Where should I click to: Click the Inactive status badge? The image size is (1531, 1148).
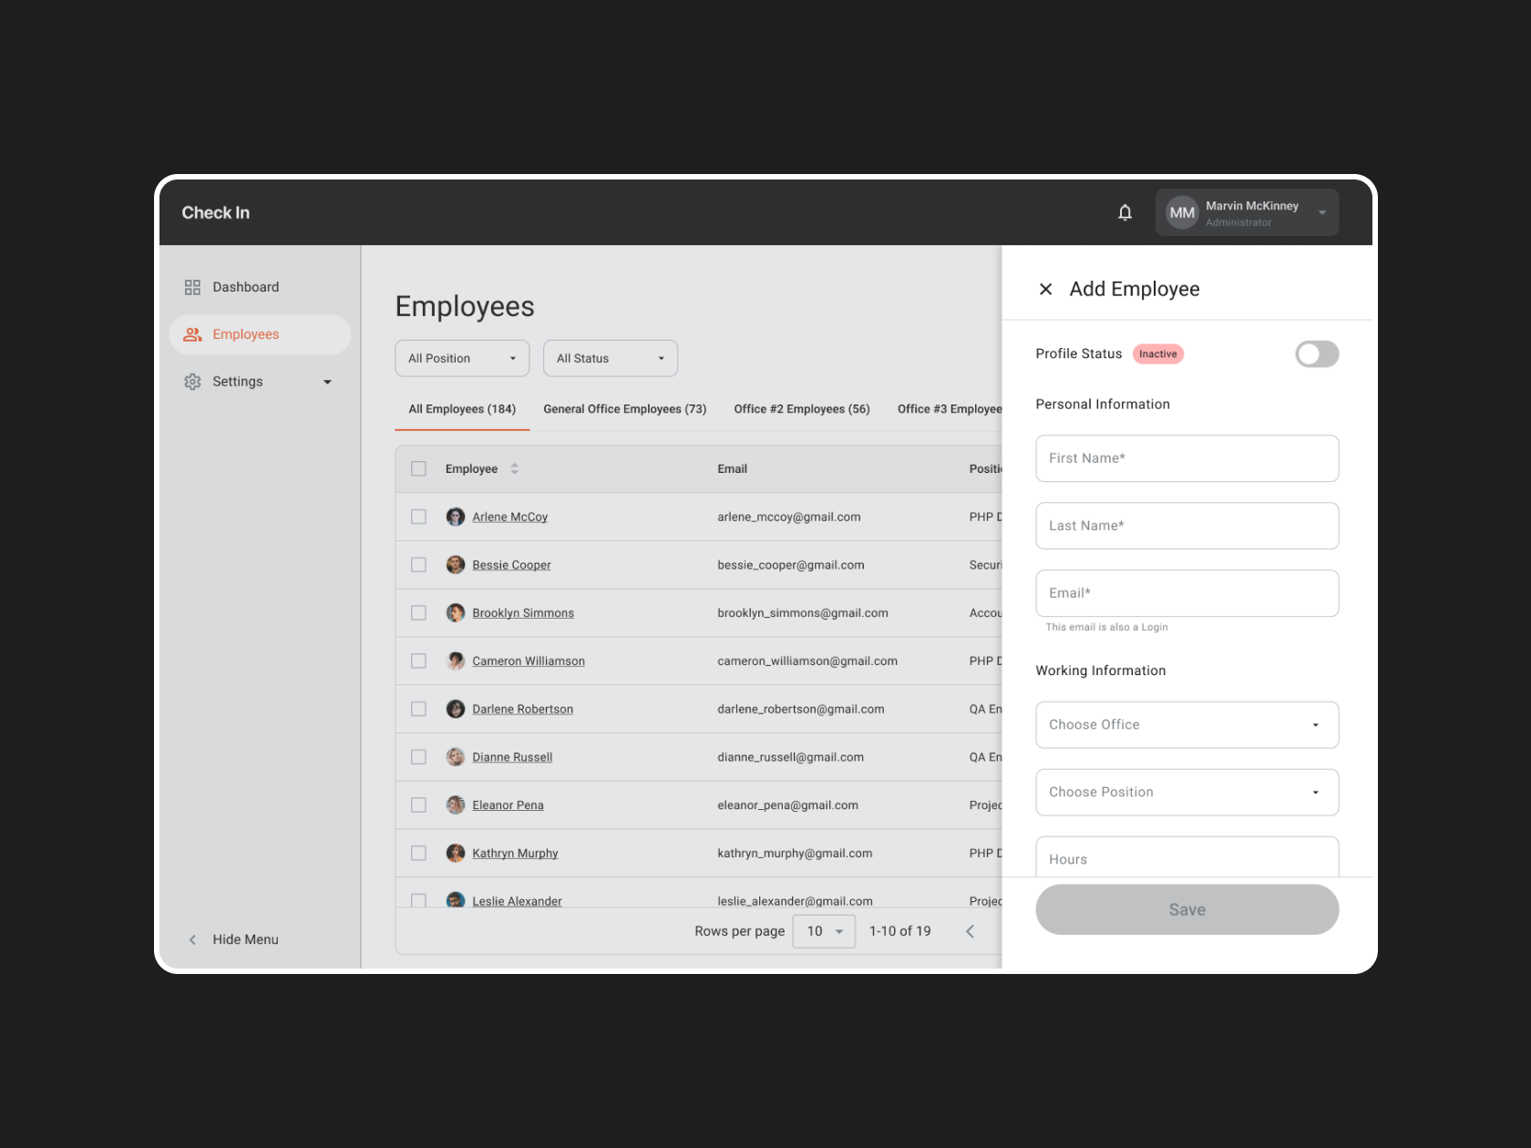[x=1157, y=354]
